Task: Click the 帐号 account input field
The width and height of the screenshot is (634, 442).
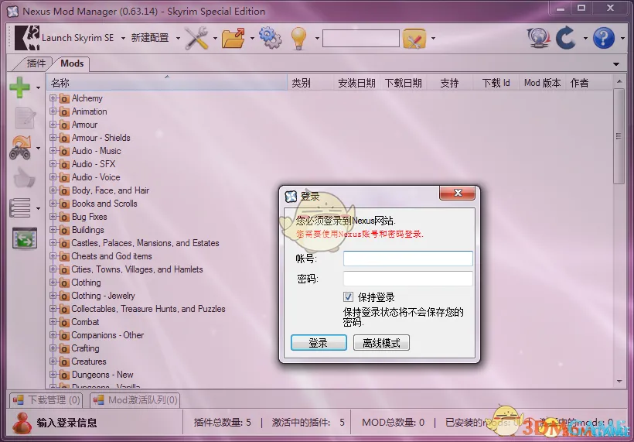Action: [407, 259]
